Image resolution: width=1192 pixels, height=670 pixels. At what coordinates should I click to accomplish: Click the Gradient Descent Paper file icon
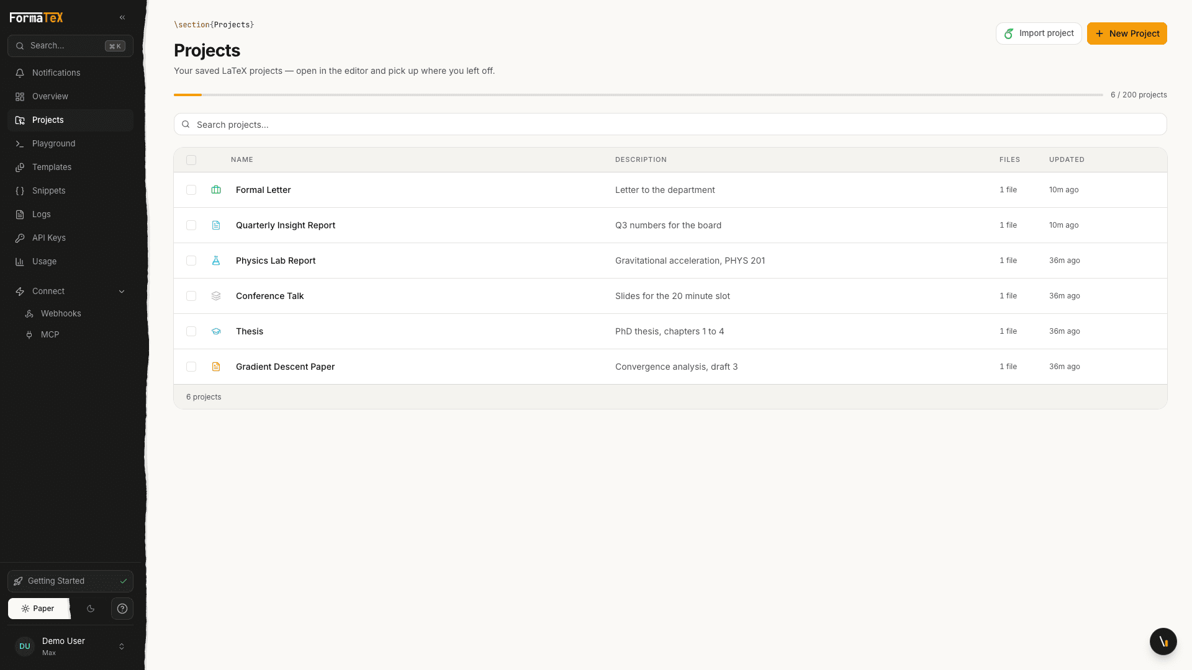tap(216, 367)
